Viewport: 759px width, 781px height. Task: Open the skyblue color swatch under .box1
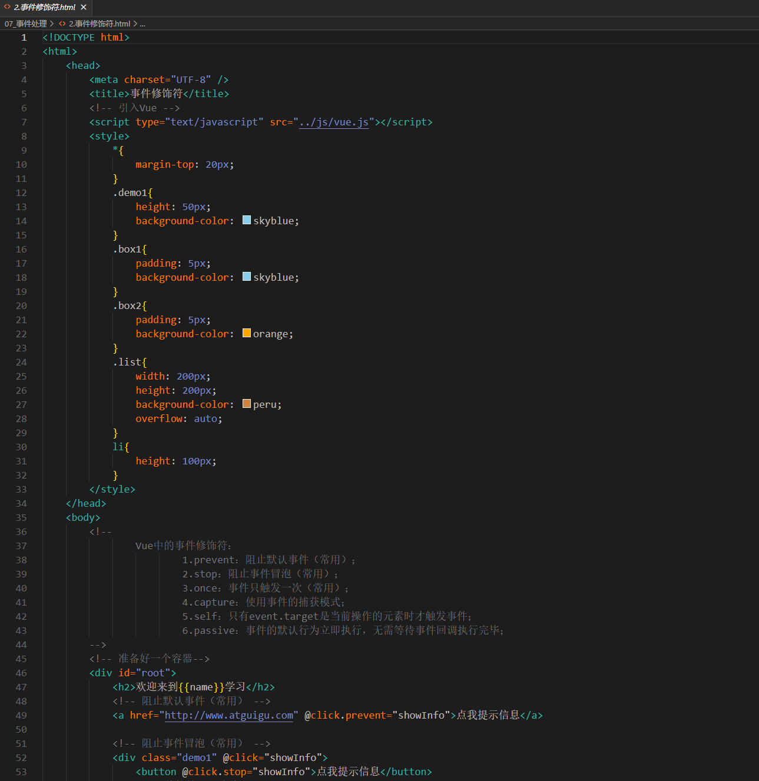coord(247,277)
